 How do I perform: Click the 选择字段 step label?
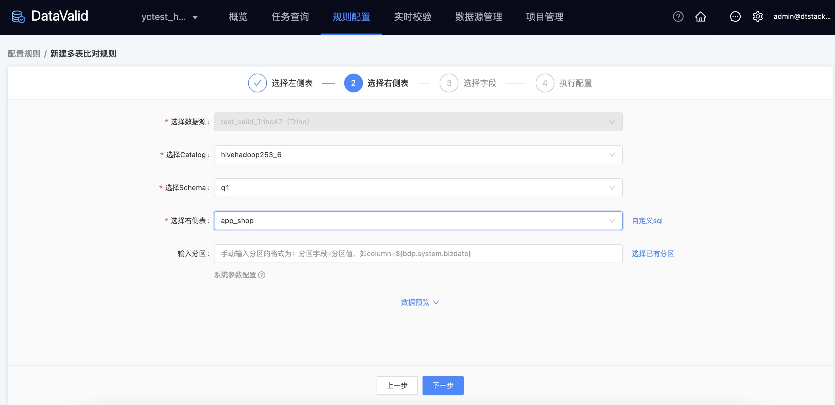pyautogui.click(x=479, y=83)
